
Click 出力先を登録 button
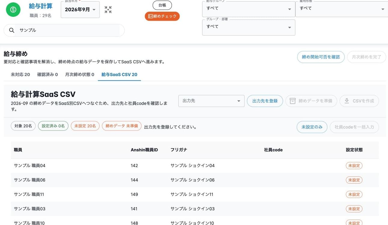265,101
